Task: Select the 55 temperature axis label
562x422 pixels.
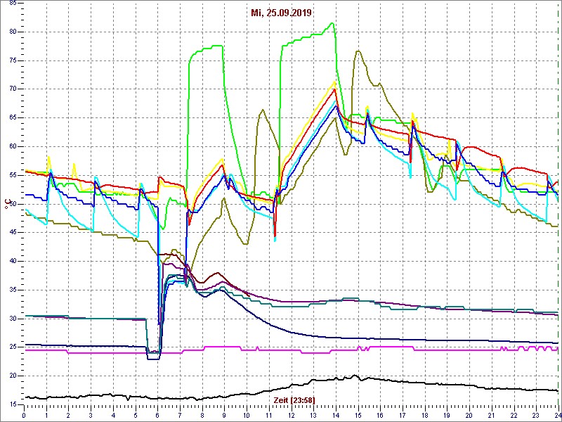Action: pyautogui.click(x=13, y=175)
